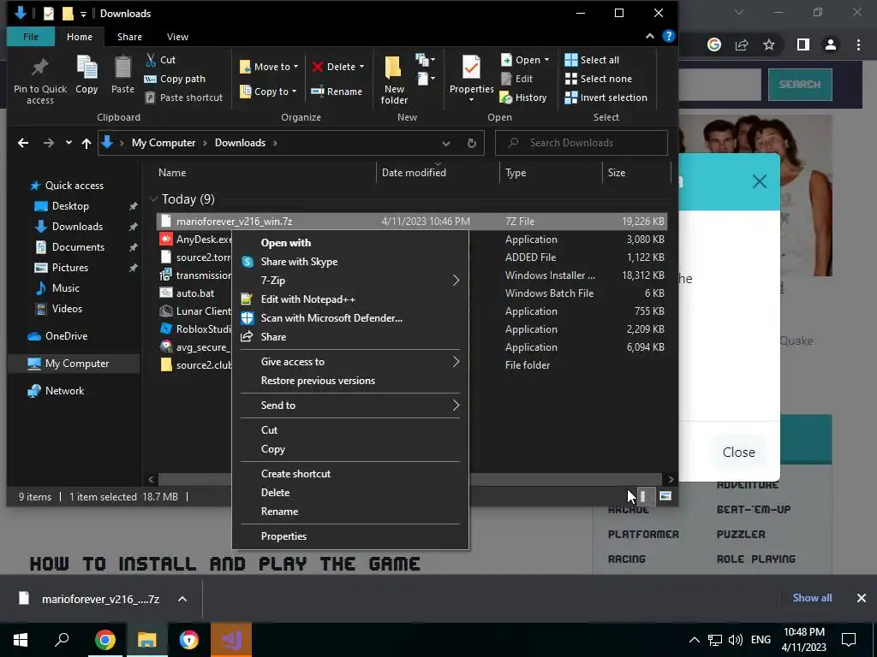Open the Share ribbon tab

click(129, 37)
